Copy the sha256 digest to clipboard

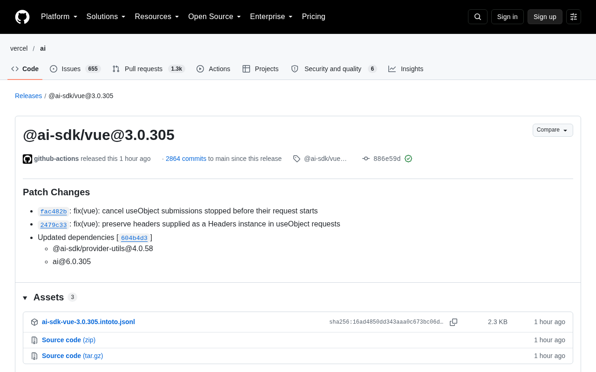tap(454, 322)
